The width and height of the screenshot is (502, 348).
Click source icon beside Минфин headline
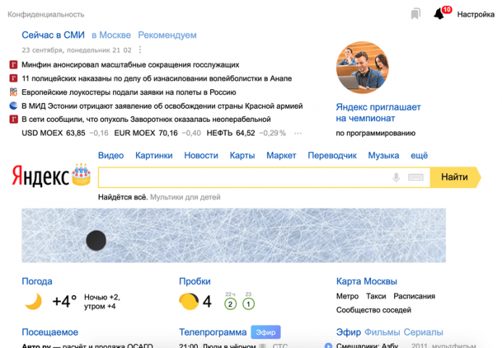[x=14, y=65]
